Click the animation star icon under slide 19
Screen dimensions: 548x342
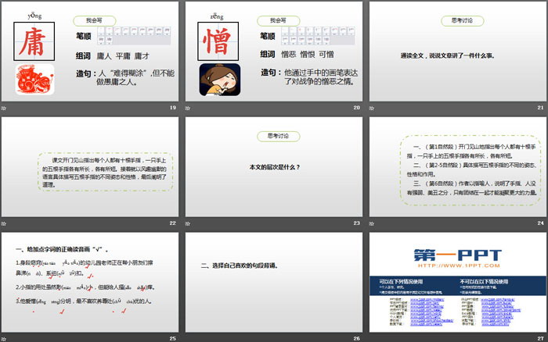click(5, 108)
